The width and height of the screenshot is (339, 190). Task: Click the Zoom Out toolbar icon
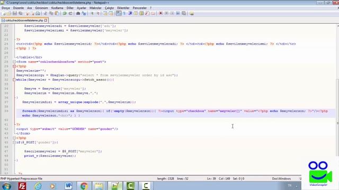(x=97, y=13)
